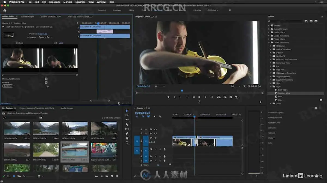Click the Custom... button
The width and height of the screenshot is (327, 183).
[x=8, y=86]
